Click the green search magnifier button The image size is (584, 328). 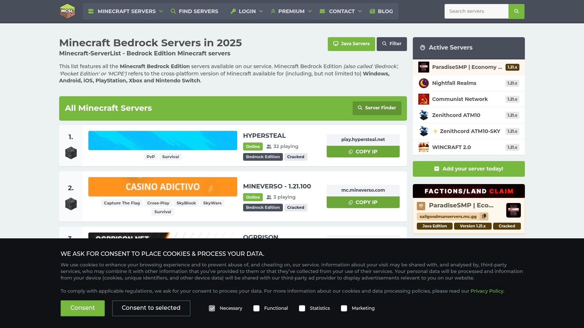(x=516, y=11)
